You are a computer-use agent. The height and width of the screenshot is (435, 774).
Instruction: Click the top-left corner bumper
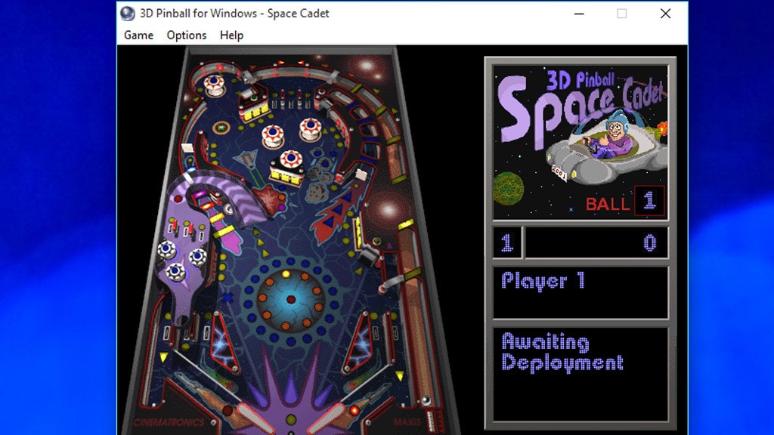tap(214, 85)
